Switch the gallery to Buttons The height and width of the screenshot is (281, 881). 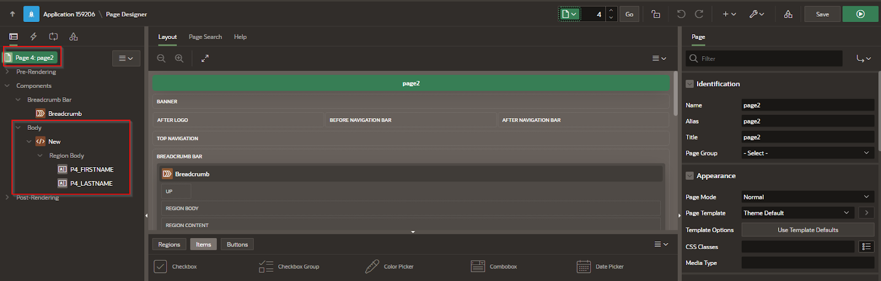click(237, 245)
